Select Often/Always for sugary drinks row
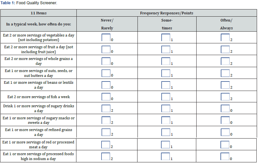The width and height of the screenshot is (258, 163). click(225, 109)
